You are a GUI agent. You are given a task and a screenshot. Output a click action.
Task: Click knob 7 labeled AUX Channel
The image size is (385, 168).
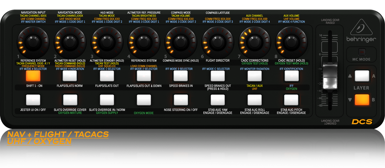[x=254, y=42]
